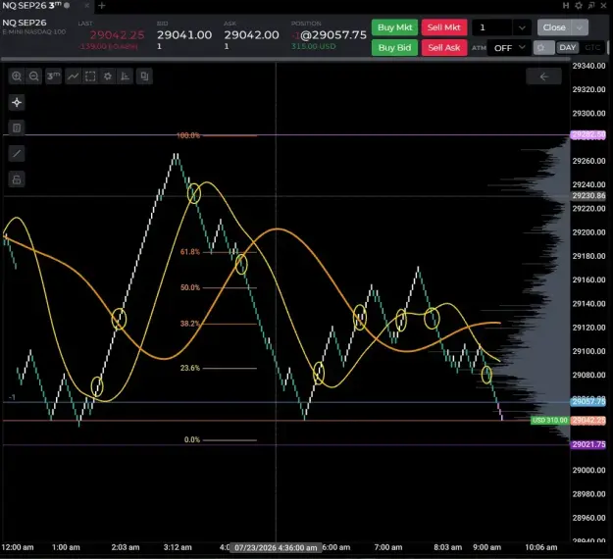Click the 29057.75 position price label
Viewport: 613px width, 559px height.
[588, 401]
